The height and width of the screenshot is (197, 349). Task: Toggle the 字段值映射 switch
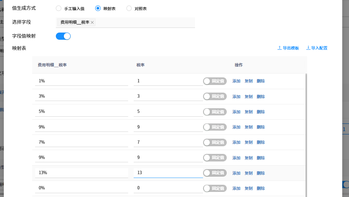(x=63, y=36)
